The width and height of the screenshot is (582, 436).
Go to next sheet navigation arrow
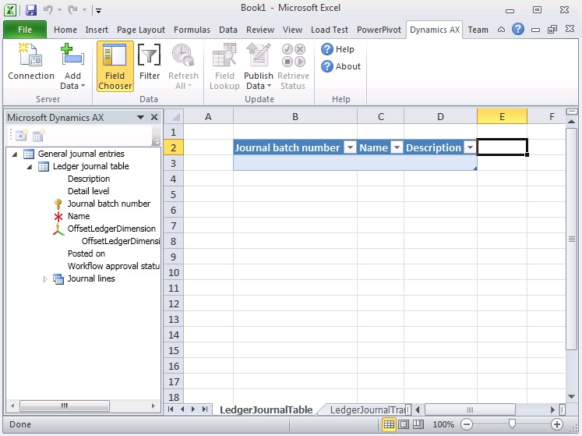[193, 409]
